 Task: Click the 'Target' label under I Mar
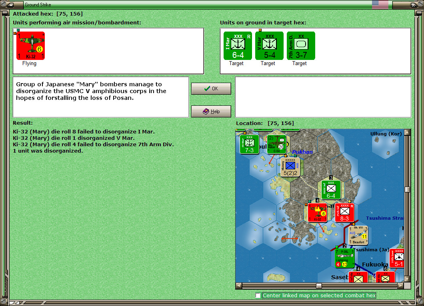coord(236,64)
